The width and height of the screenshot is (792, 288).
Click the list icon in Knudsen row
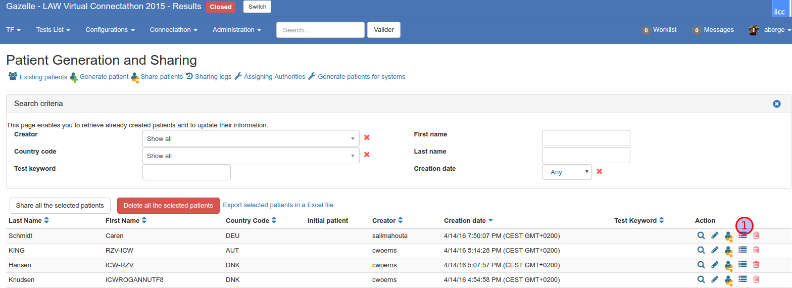[742, 279]
